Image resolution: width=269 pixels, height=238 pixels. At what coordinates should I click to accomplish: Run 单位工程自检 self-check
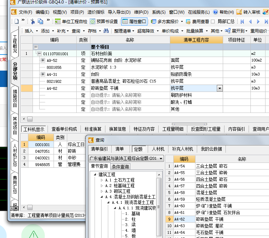[71, 21]
